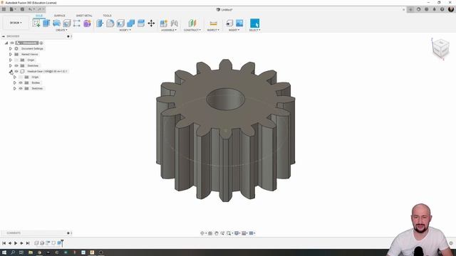This screenshot has height=256, width=456.
Task: Select the Hole tool
Action: pos(66,23)
